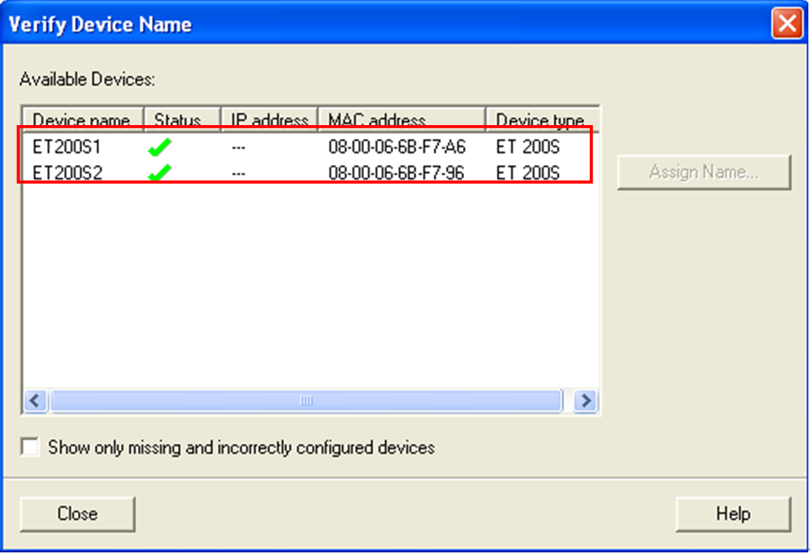Close the Verify Device Name dialog with X
Viewport: 810px width, 554px height.
[786, 24]
